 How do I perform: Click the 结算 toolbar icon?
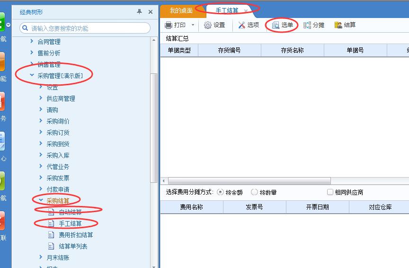click(338, 25)
